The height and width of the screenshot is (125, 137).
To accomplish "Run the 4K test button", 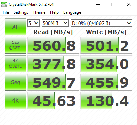I will (15, 100).
